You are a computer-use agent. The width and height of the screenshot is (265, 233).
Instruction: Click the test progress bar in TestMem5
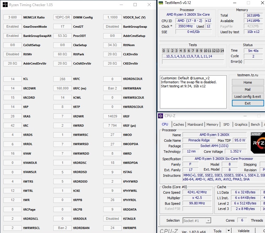[193, 62]
